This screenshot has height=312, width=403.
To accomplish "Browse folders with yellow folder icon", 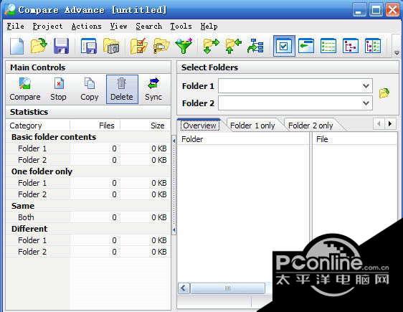I will [384, 93].
